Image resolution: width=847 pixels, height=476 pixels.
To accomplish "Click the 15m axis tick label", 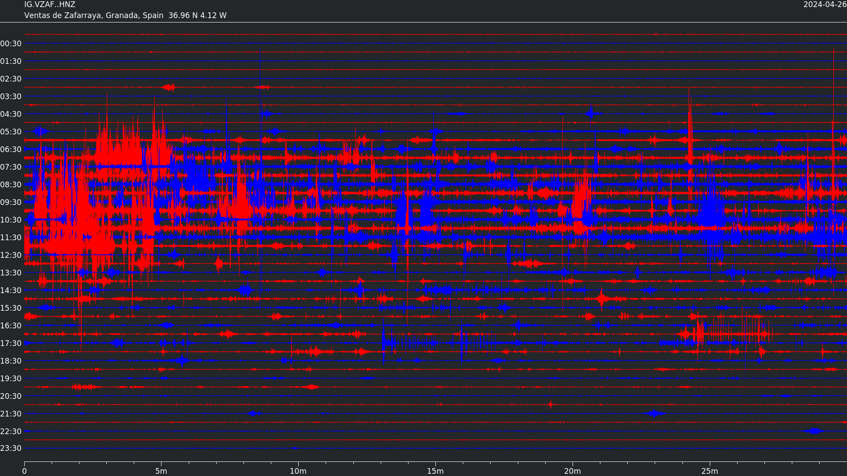I will [x=435, y=471].
